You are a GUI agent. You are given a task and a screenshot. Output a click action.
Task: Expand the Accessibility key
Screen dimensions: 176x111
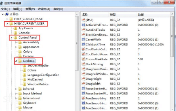[16, 42]
